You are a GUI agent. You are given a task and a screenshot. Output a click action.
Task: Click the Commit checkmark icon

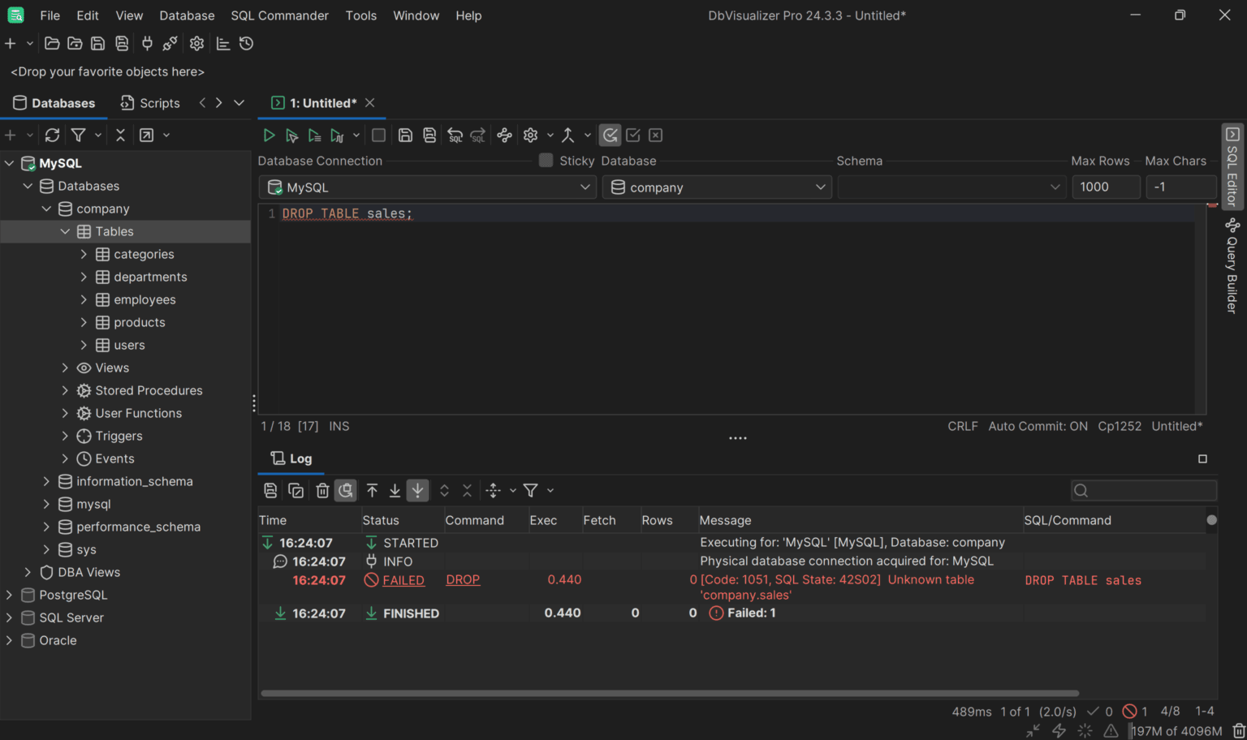633,136
